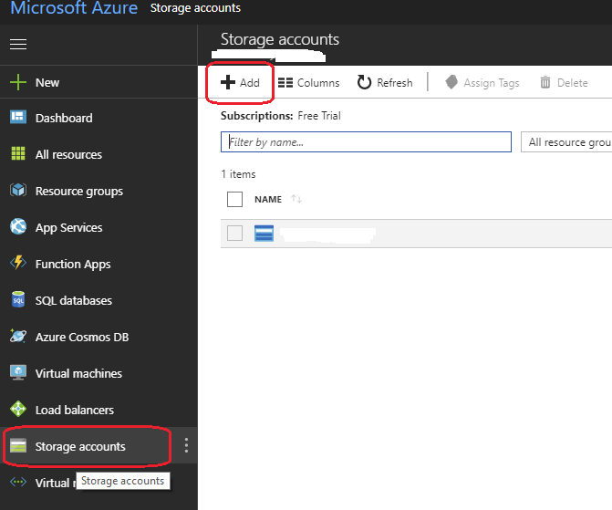
Task: Click the Free Trial subscription text
Action: coord(319,116)
